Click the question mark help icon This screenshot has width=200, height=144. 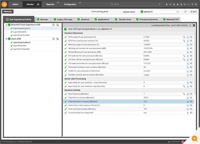pos(192,5)
